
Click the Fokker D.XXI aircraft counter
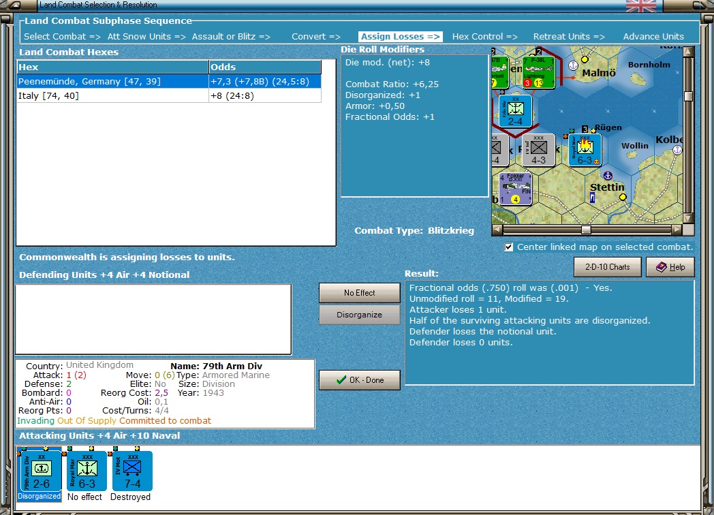(516, 189)
